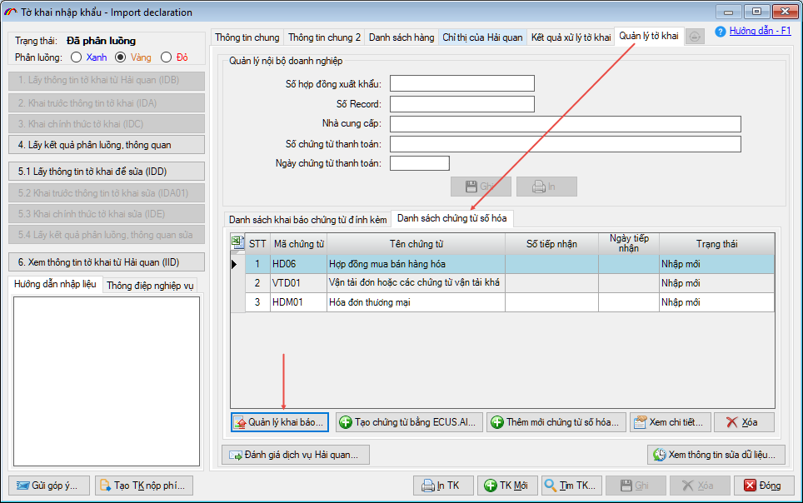Switch to the Thông tin chung tab

[247, 37]
